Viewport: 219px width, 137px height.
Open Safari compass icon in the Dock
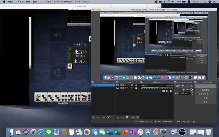[41, 132]
